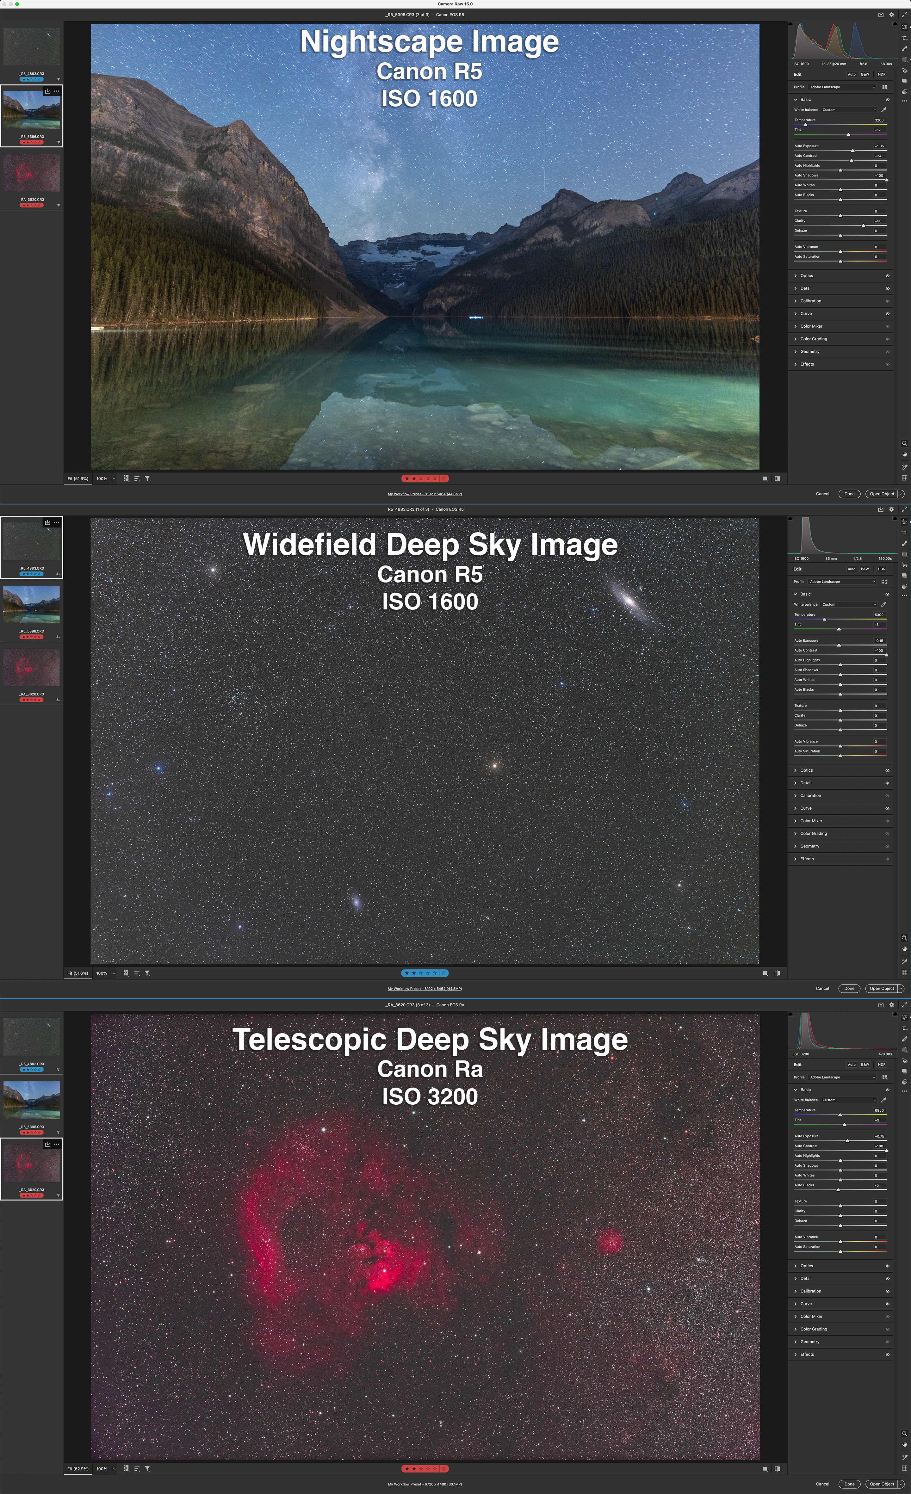Click the Clarity slider set to +50
Viewport: 911px width, 1494px height.
pyautogui.click(x=864, y=225)
